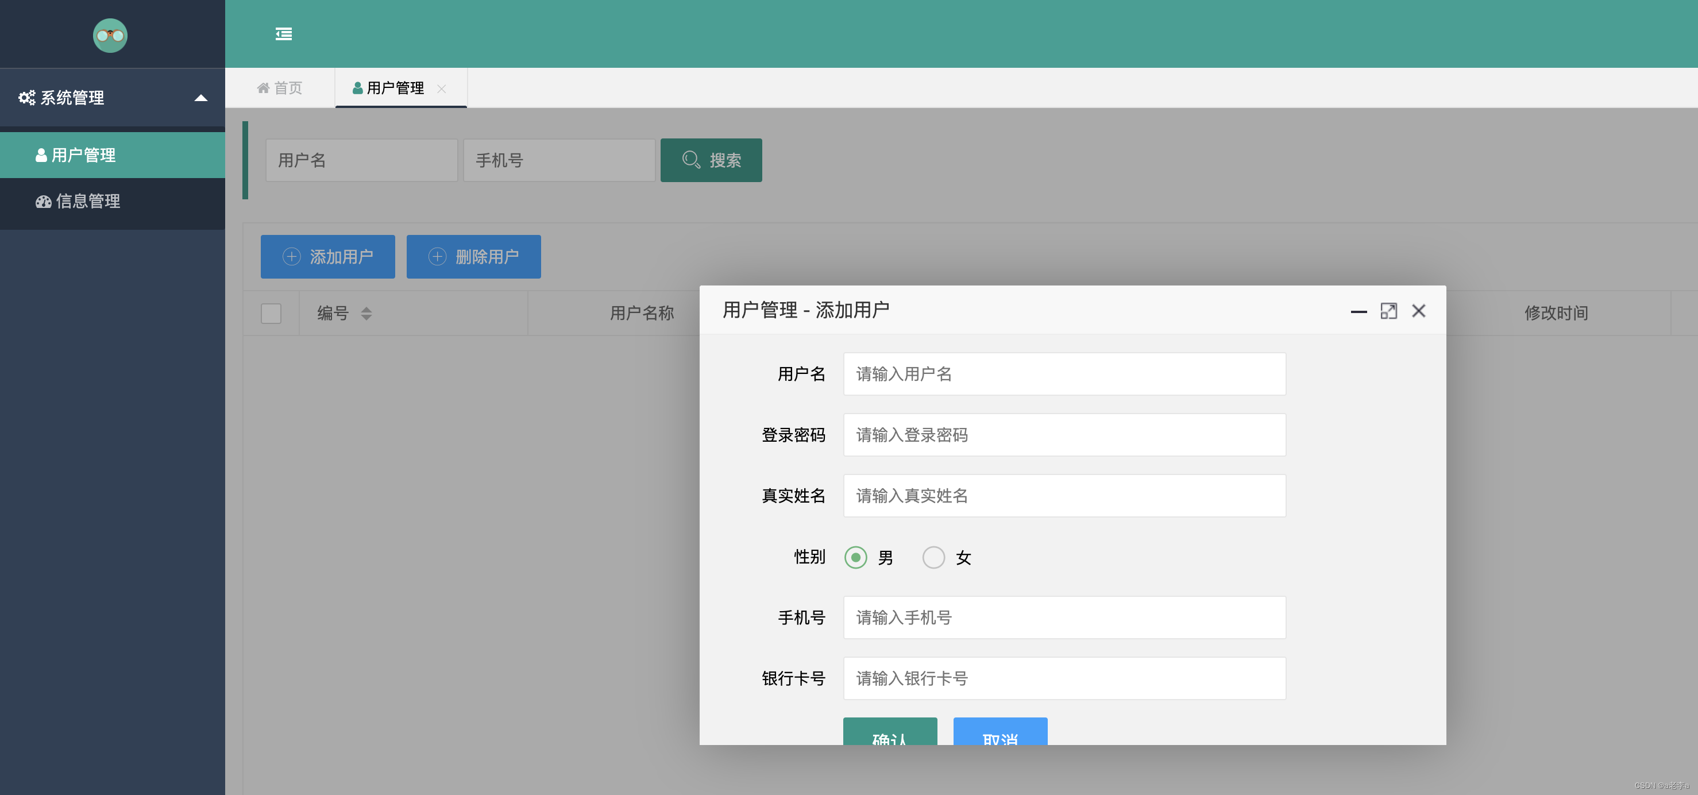The height and width of the screenshot is (795, 1698).
Task: Close the 添加用户 dialog
Action: (x=1418, y=311)
